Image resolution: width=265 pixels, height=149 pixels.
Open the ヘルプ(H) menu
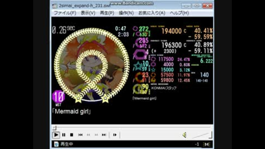point(179,13)
